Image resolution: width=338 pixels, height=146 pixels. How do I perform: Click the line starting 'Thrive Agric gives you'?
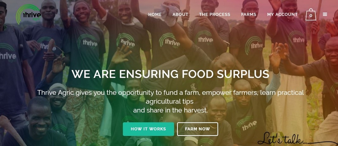(170, 93)
